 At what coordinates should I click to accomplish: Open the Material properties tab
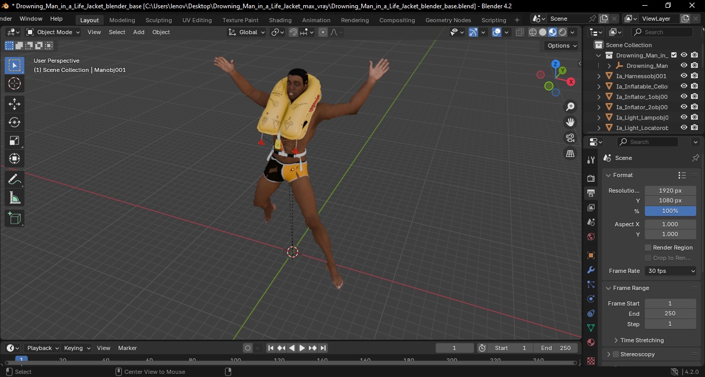click(x=591, y=342)
